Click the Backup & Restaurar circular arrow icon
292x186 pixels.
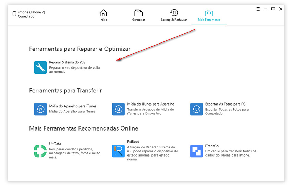coord(174,13)
